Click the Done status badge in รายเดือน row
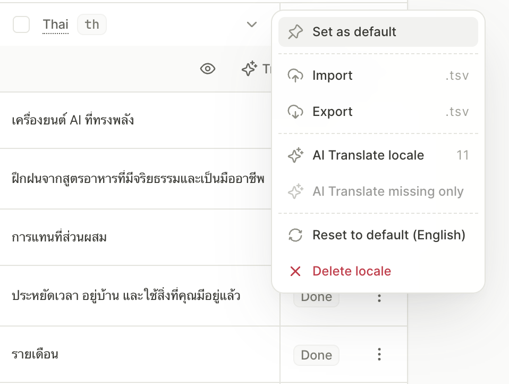 point(317,355)
